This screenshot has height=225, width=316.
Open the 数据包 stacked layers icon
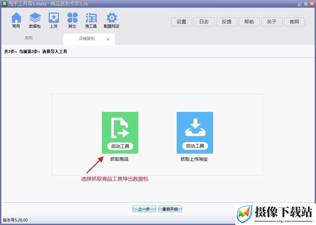(35, 20)
